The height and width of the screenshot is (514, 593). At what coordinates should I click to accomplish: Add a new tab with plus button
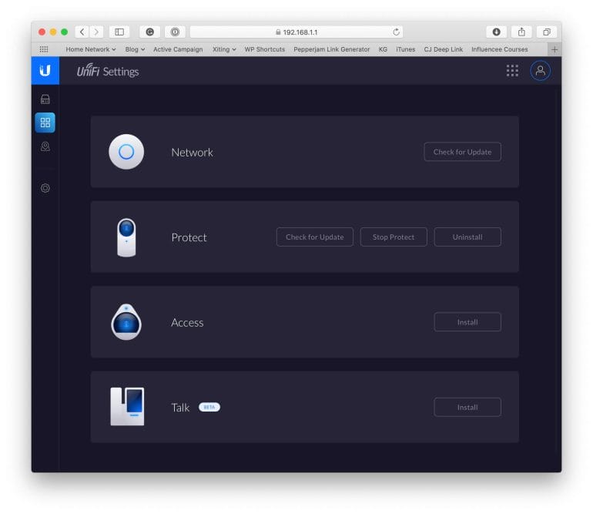tap(554, 49)
